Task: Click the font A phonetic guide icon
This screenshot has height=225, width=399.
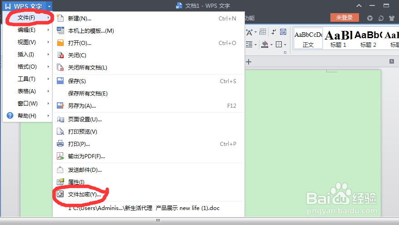Action: pos(249,32)
